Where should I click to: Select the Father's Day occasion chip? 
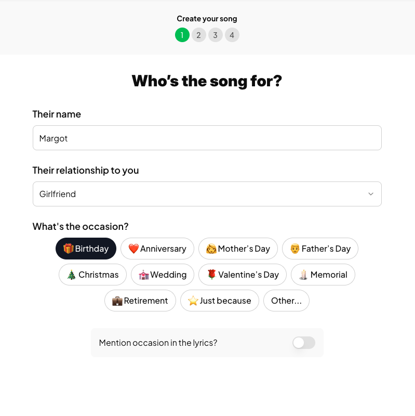(320, 249)
